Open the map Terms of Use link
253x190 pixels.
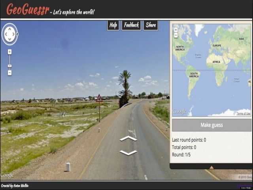244,114
